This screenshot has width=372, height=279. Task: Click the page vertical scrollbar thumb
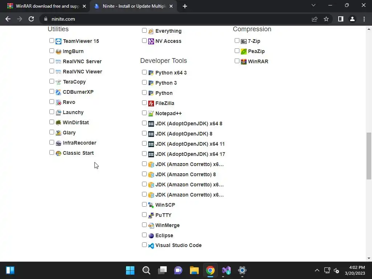(369, 156)
